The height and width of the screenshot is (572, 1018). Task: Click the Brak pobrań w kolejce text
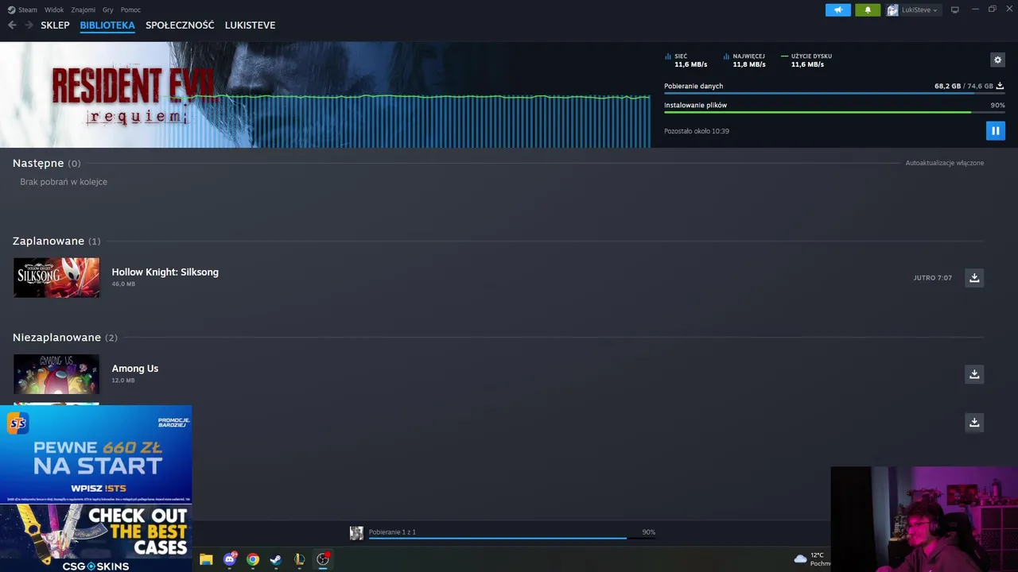point(64,182)
